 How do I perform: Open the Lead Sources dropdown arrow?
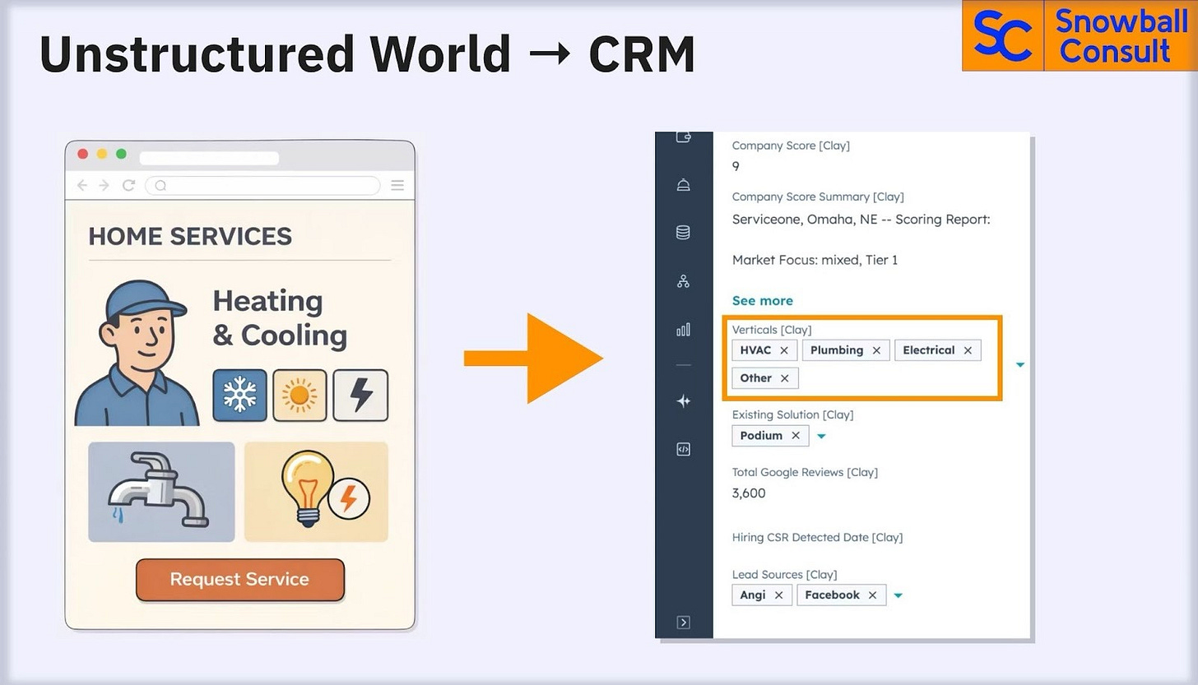pos(898,596)
